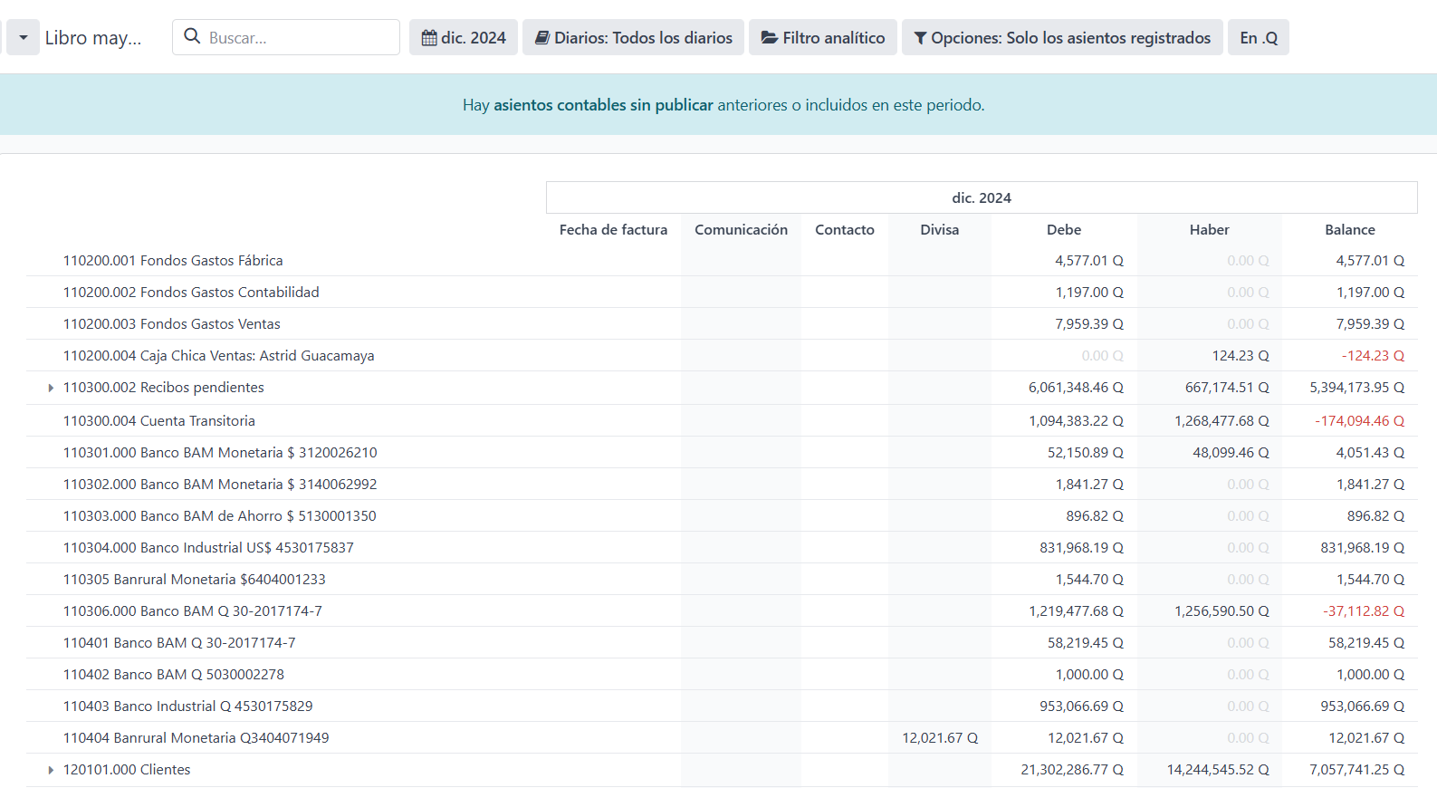Select 110402 Banco BAM Q 5030002278

(174, 675)
